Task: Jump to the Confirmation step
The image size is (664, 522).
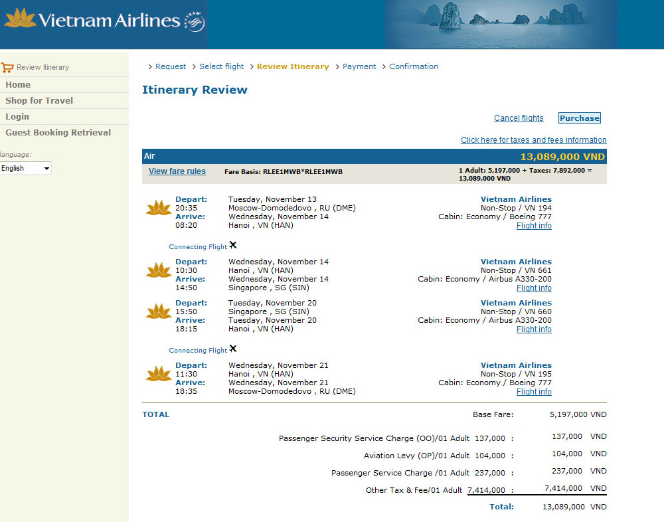Action: [x=413, y=66]
